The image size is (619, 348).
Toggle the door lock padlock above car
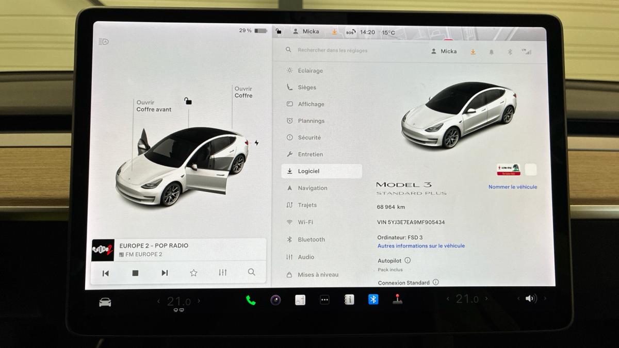[x=188, y=101]
